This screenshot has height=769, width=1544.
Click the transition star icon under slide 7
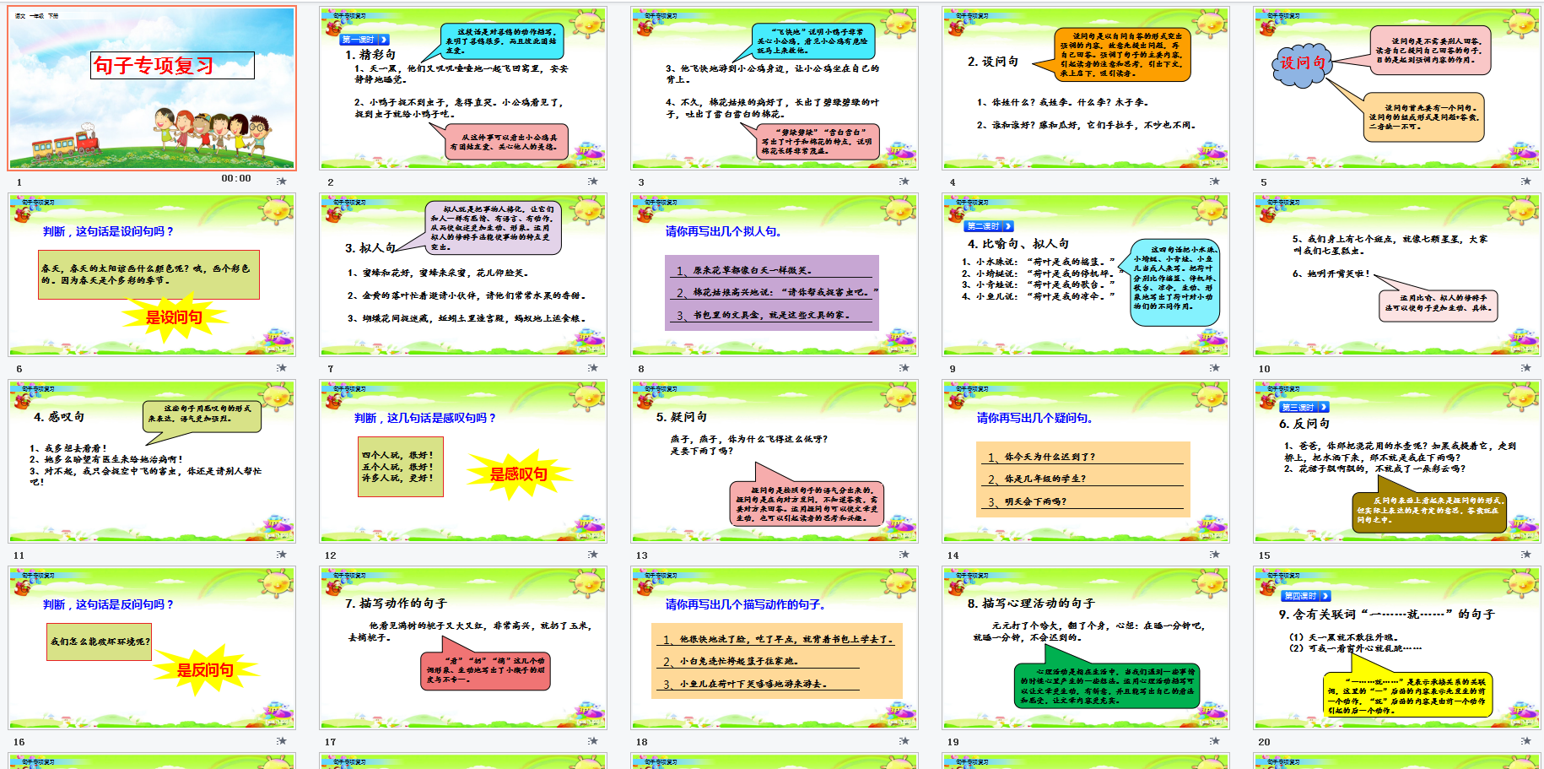pyautogui.click(x=593, y=368)
